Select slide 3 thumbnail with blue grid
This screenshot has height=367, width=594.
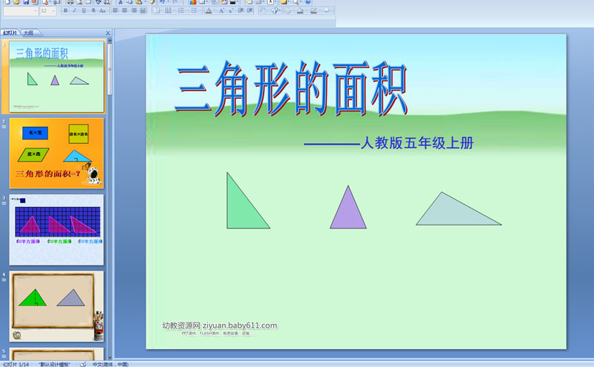click(56, 230)
